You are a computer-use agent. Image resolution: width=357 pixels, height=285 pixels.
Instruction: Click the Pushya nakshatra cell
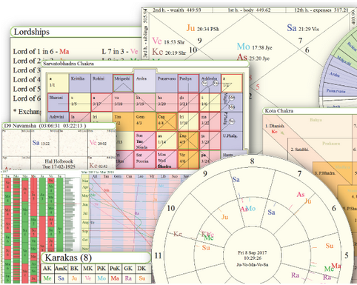click(x=188, y=83)
